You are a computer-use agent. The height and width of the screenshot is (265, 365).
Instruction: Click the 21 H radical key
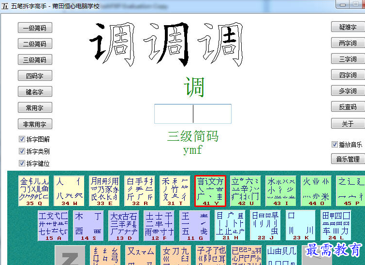click(x=230, y=226)
